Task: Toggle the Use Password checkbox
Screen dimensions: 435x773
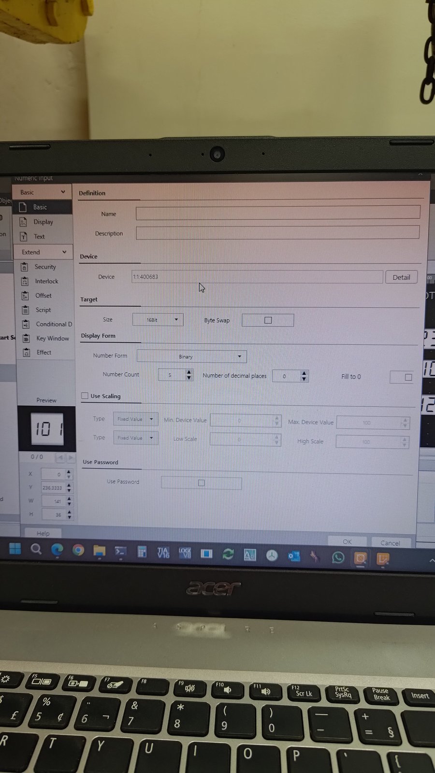Action: coord(202,483)
